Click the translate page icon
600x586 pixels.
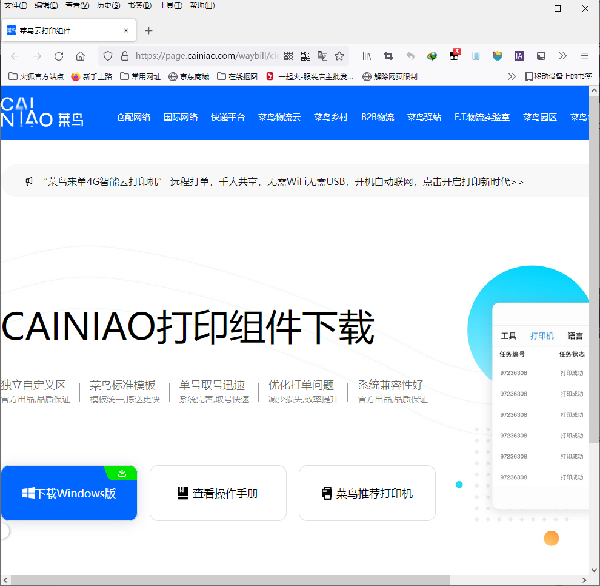pyautogui.click(x=322, y=56)
